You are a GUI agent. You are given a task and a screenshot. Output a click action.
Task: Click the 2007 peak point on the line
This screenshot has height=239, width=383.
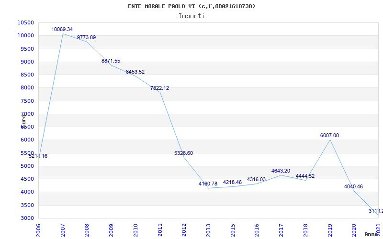click(x=63, y=33)
